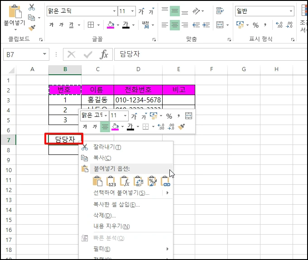Image resolution: width=308 pixels, height=260 pixels.
Task: Decrease font size in the ribbon
Action: [x=151, y=11]
